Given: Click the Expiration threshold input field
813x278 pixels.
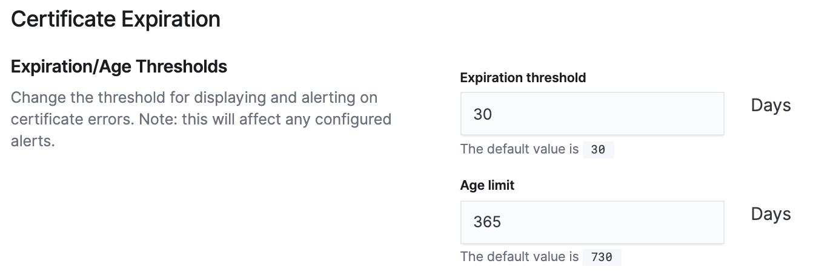Looking at the screenshot, I should click(x=592, y=114).
